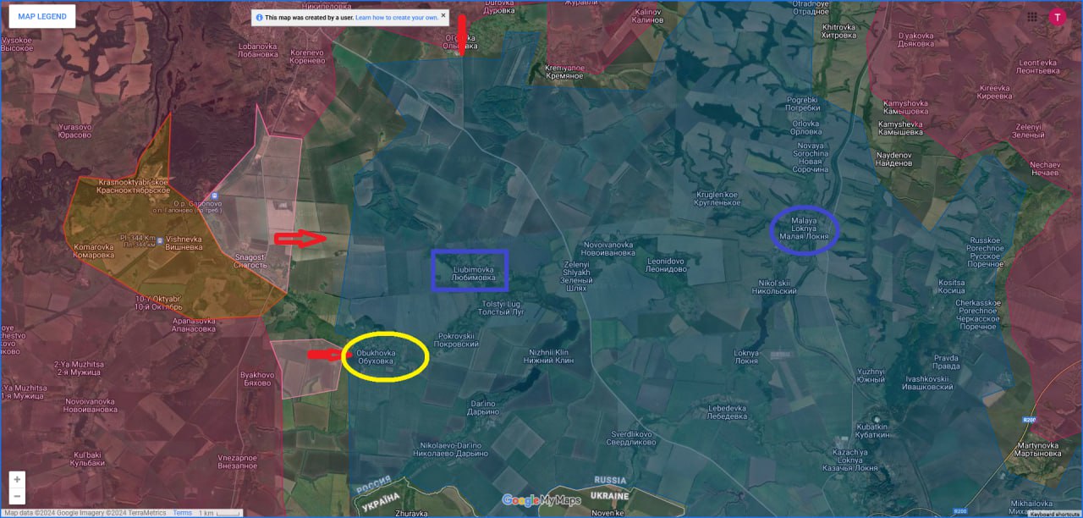Open the MAP LEGEND panel
1083x518 pixels.
[x=42, y=16]
